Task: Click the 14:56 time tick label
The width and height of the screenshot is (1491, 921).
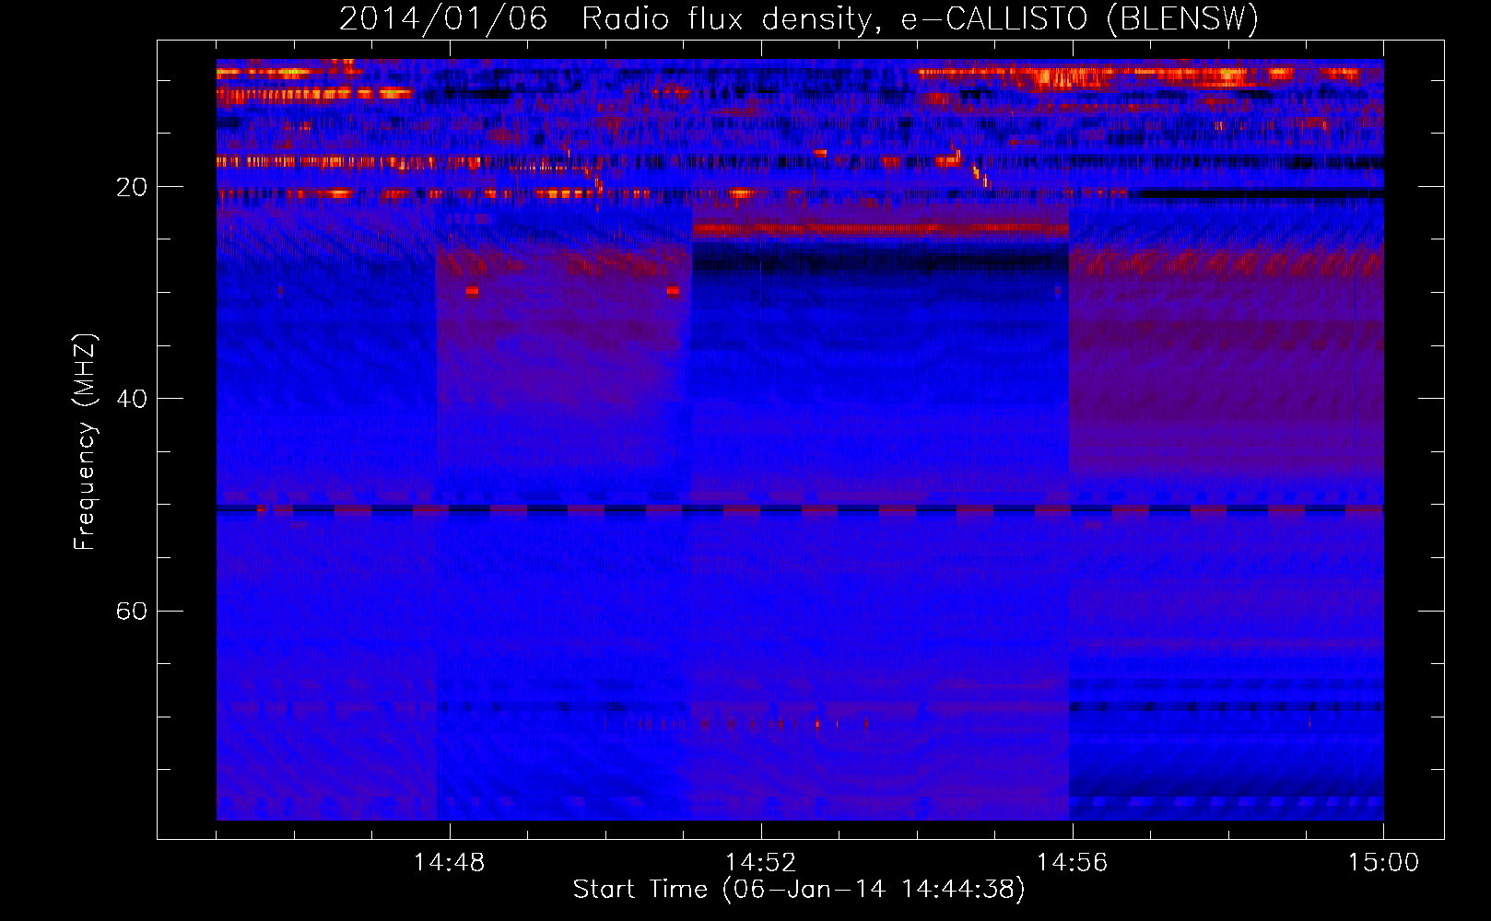Action: point(1073,862)
